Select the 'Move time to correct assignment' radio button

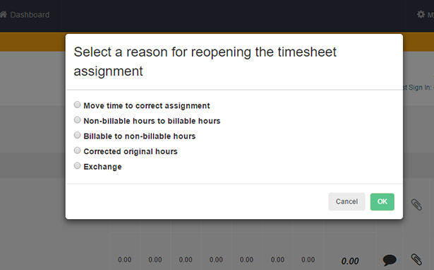pyautogui.click(x=77, y=105)
